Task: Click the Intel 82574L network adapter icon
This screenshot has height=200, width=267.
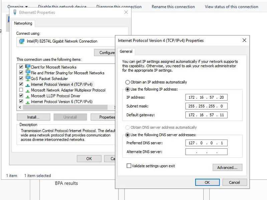Action: (x=22, y=41)
